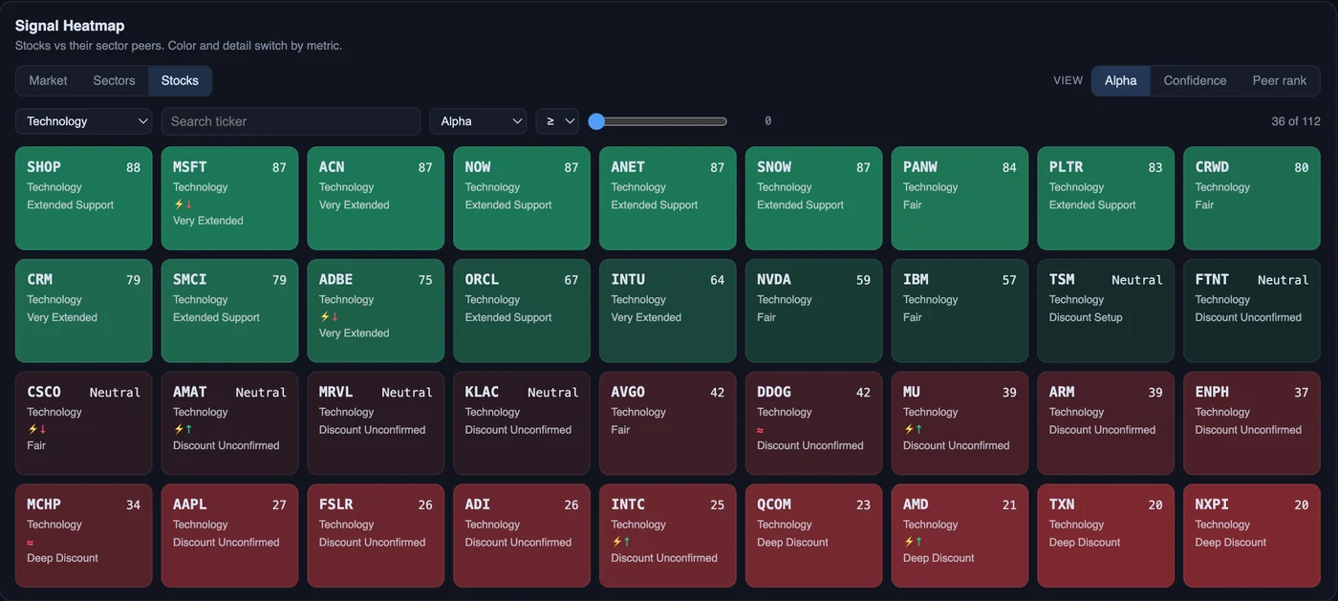Click the lightning up-arrow icon on INTC tile
This screenshot has height=601, width=1338.
tap(621, 542)
